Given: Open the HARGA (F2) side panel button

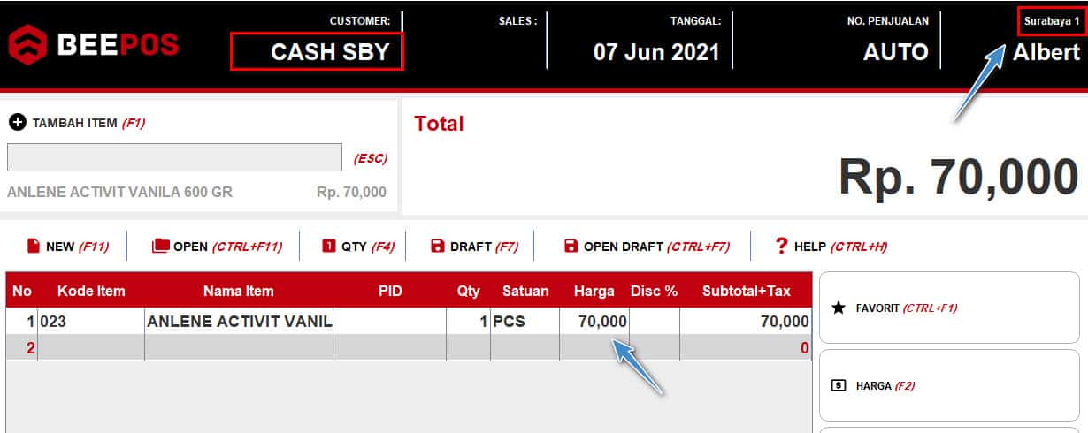Looking at the screenshot, I should pyautogui.click(x=949, y=385).
